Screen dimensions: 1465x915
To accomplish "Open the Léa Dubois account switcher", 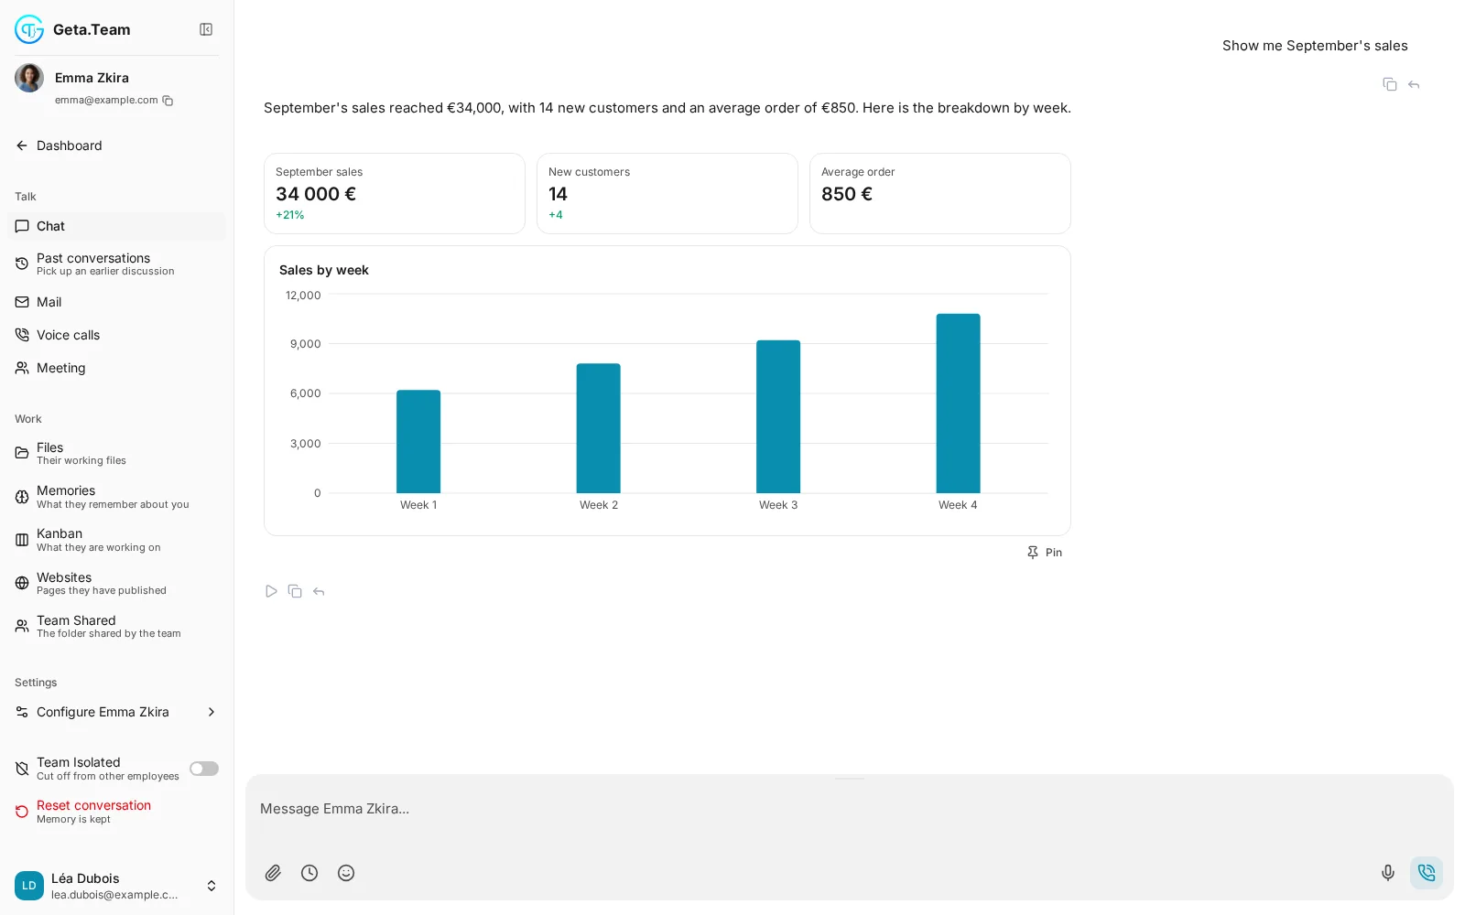I will (117, 886).
